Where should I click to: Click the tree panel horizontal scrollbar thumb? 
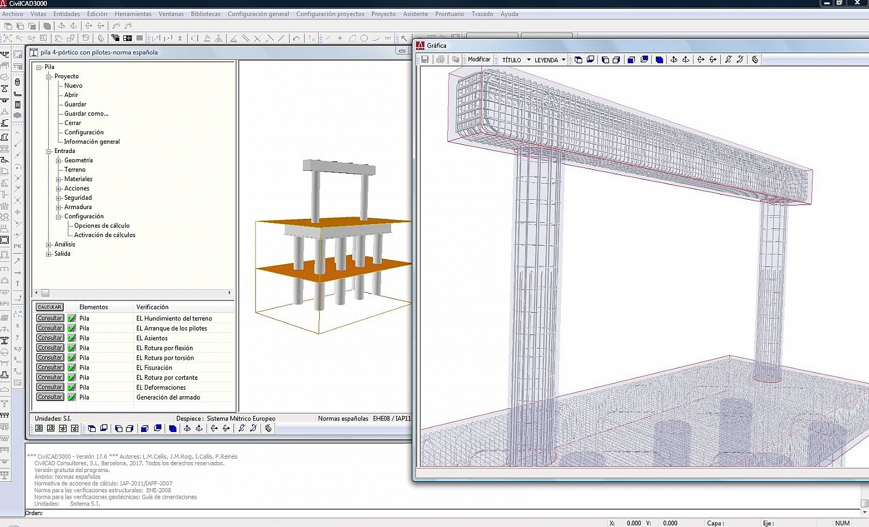45,293
